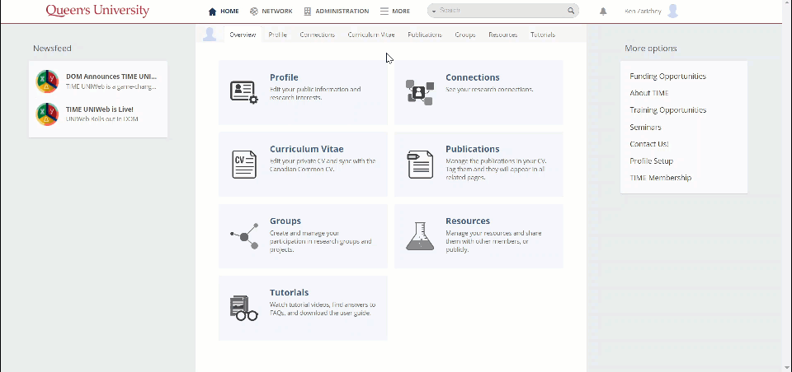
Task: Open the Connections network icon
Action: [419, 92]
